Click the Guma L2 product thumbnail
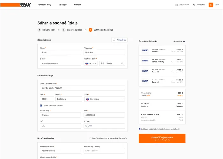 pyautogui.click(x=145, y=81)
